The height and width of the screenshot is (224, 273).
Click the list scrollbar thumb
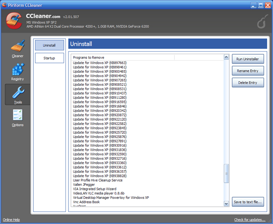point(226,173)
